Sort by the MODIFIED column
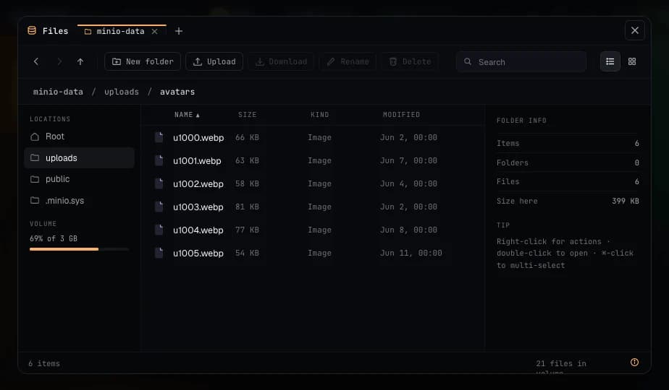The image size is (669, 390). point(402,115)
